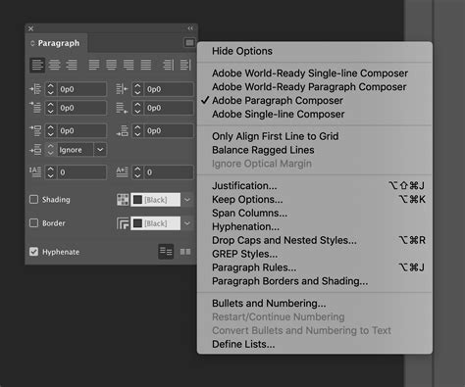Viewport: 465px width, 387px height.
Task: Click the Space After field
Action: click(x=169, y=130)
